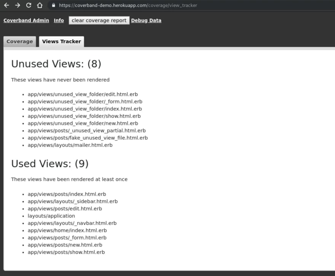Image resolution: width=335 pixels, height=276 pixels.
Task: Select the Views Tracker tab
Action: (62, 41)
